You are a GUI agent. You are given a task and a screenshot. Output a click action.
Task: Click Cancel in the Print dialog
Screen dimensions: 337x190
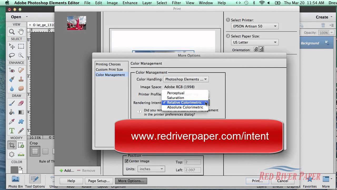coord(283,181)
